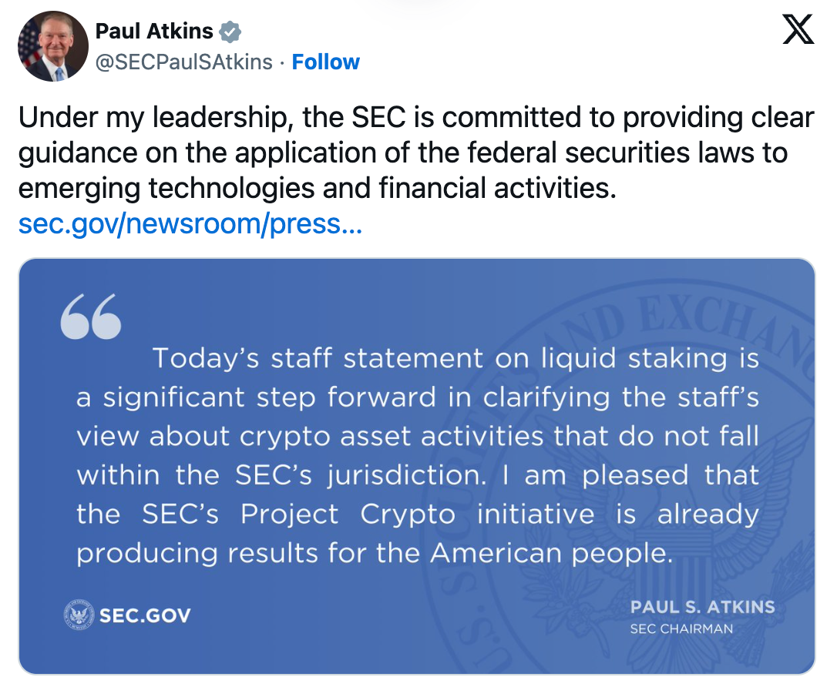Open the sec.gov/newsroom/press link
The width and height of the screenshot is (837, 687).
pyautogui.click(x=190, y=224)
